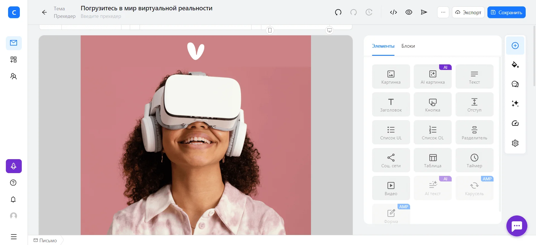Choose the AI картинка element
Viewport: 536px width, 245px height.
pyautogui.click(x=432, y=77)
